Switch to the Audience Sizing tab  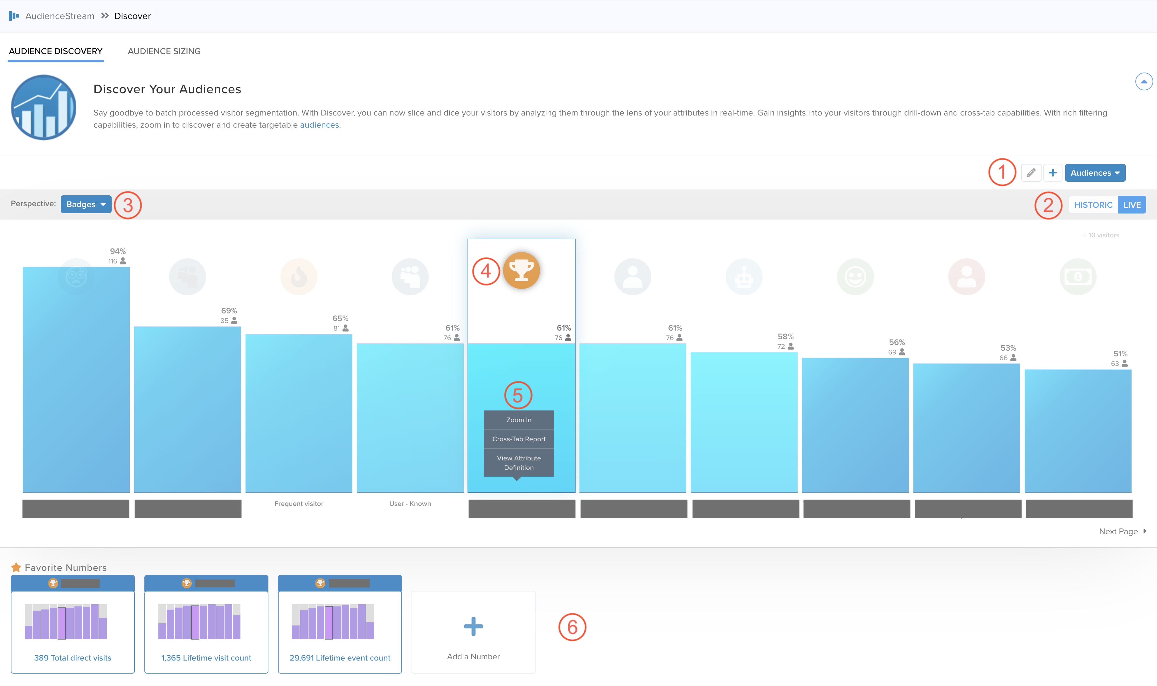tap(164, 51)
